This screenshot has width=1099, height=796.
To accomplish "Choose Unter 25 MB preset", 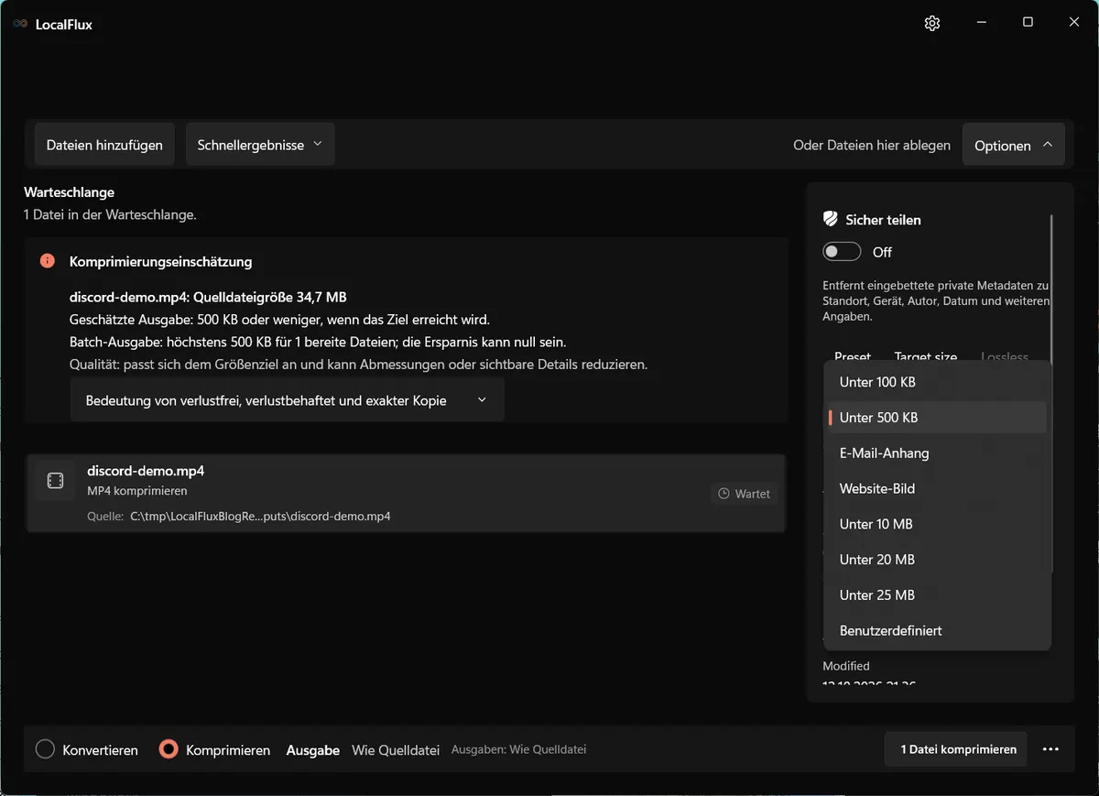I will tap(937, 595).
